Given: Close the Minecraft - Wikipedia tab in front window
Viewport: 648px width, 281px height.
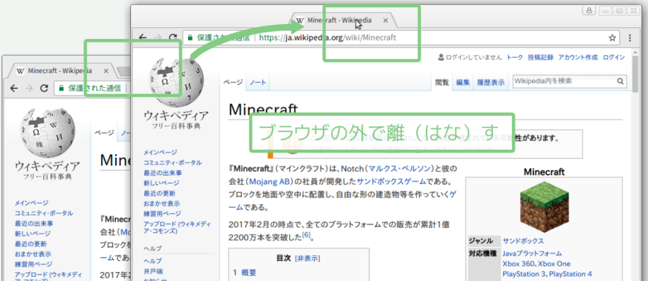Looking at the screenshot, I should [x=385, y=20].
